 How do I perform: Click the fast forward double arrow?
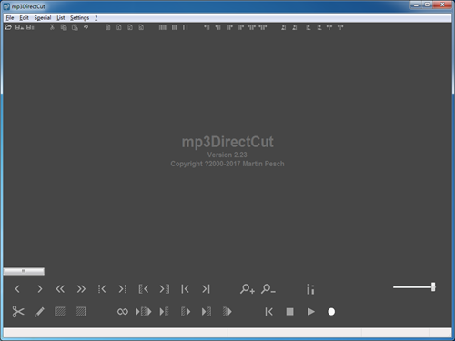click(x=81, y=289)
